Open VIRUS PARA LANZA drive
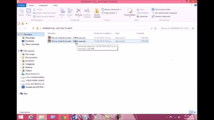The width and height of the screenshot is (214, 120). (x=35, y=81)
